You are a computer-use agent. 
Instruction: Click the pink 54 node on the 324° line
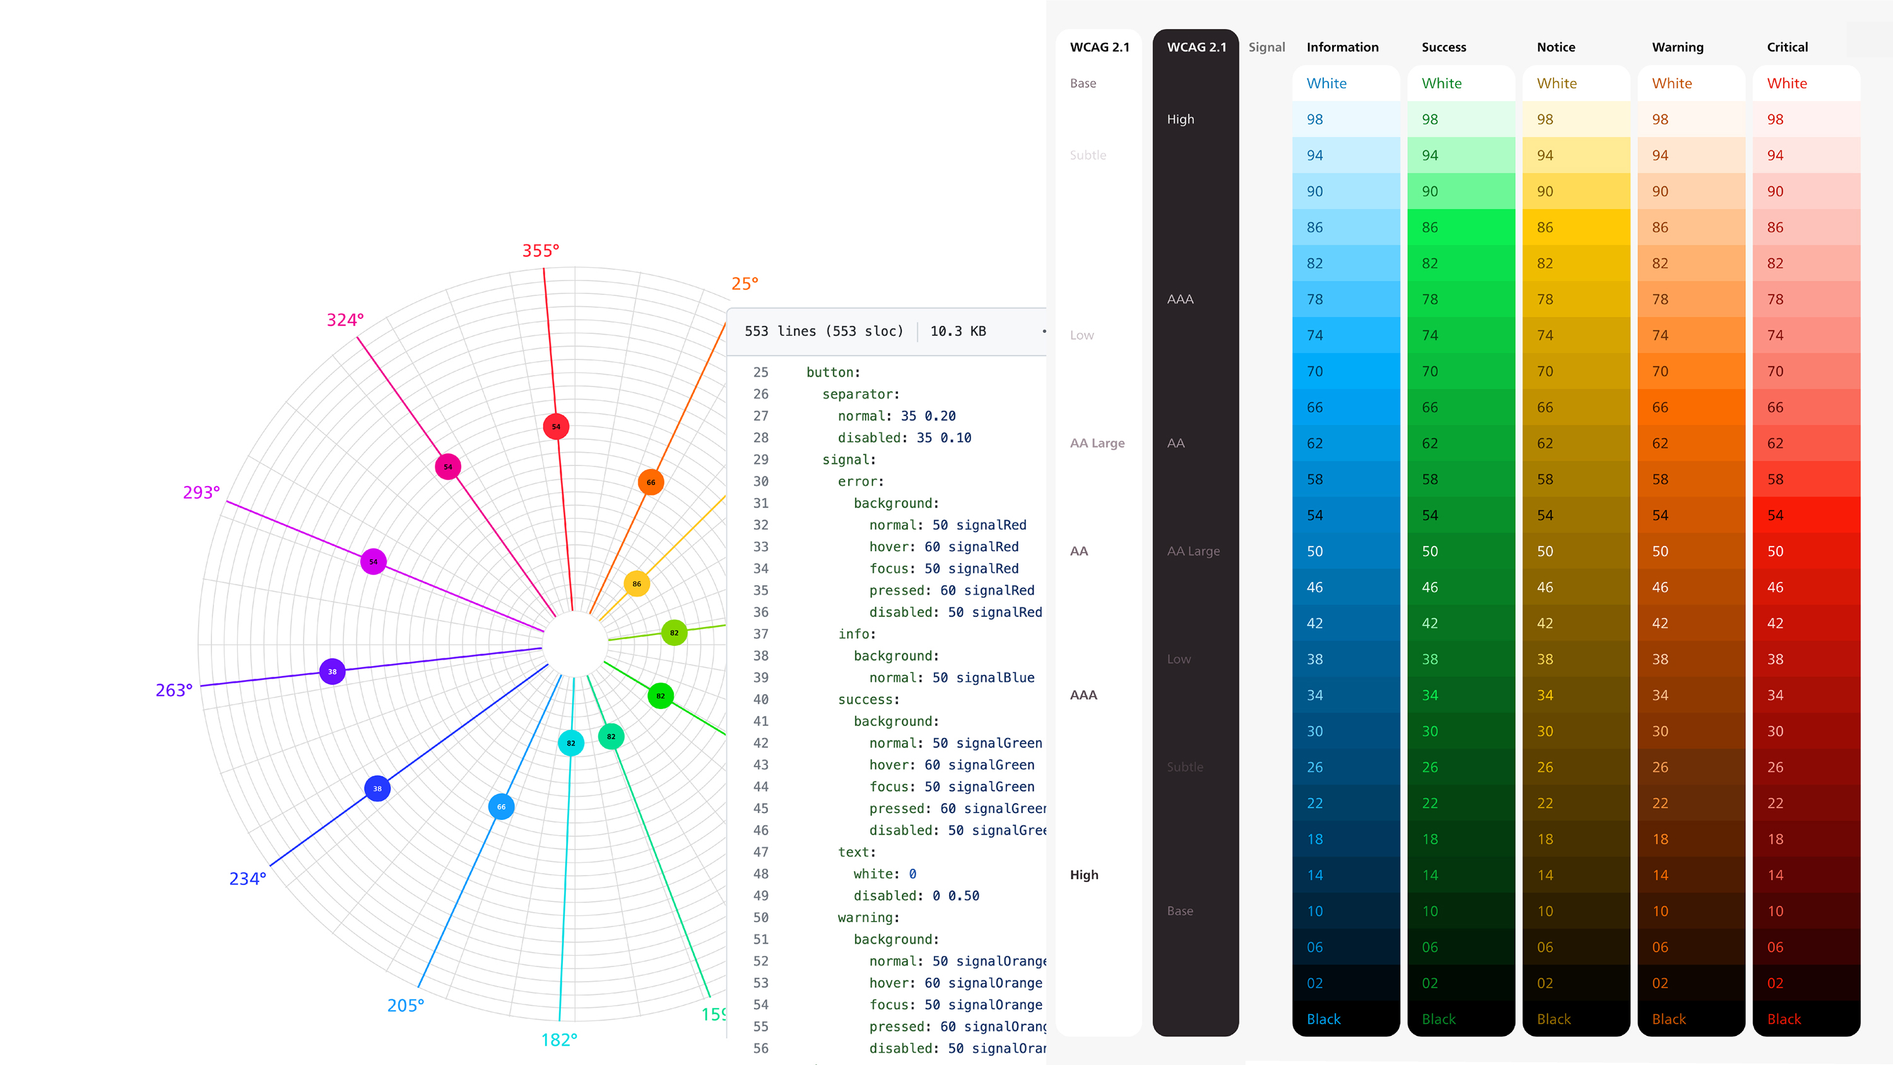(447, 467)
